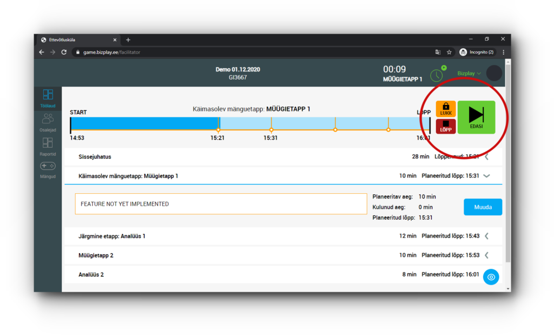The width and height of the screenshot is (554, 335).
Task: Click the blue Muuda button
Action: (x=483, y=207)
